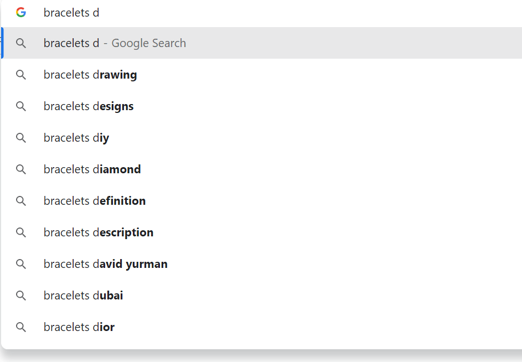Image resolution: width=522 pixels, height=362 pixels.
Task: Select 'bracelets diy' from suggestions
Action: (x=262, y=137)
